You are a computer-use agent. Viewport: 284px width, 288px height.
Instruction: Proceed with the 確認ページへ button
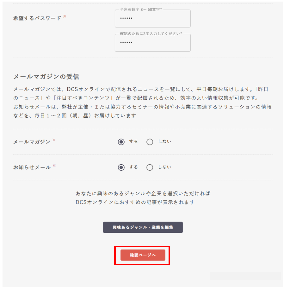click(143, 255)
